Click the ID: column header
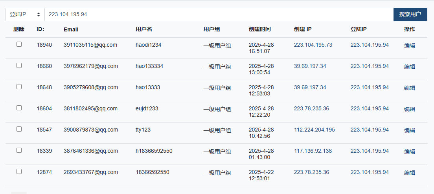This screenshot has width=434, height=194. [40, 29]
